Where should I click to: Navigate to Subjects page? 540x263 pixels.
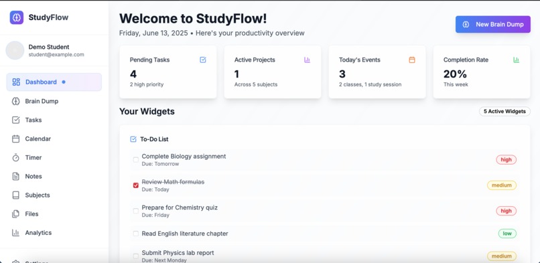pyautogui.click(x=54, y=195)
